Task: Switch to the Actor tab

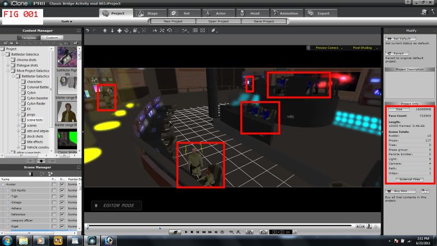Action: tap(218, 13)
